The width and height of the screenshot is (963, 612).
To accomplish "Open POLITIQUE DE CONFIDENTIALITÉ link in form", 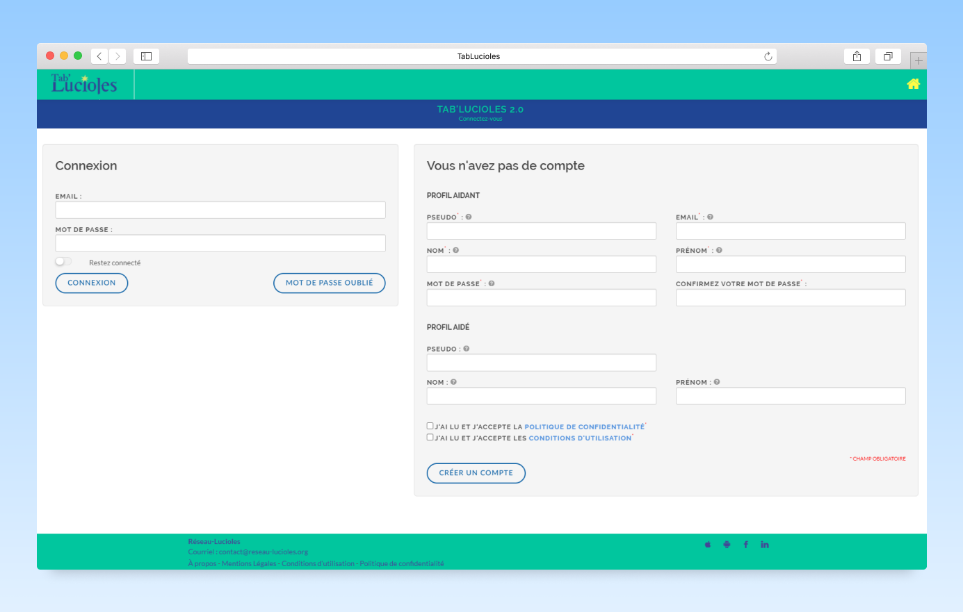I will 584,427.
